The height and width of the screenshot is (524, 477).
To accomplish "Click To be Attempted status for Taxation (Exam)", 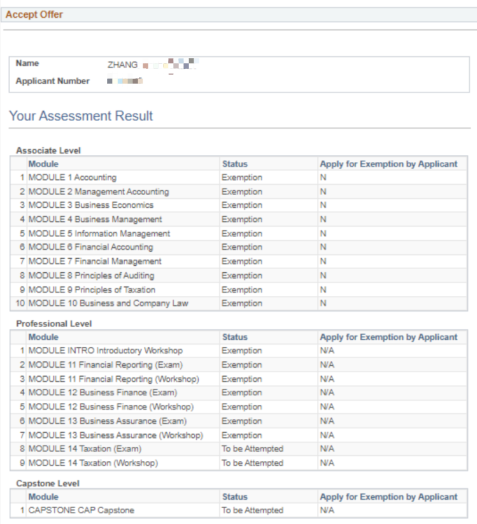I will pyautogui.click(x=252, y=449).
